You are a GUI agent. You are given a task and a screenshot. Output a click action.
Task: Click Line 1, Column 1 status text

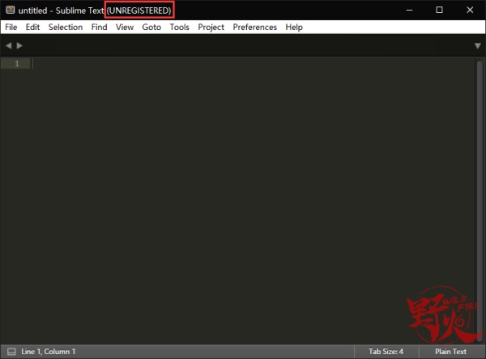pyautogui.click(x=48, y=352)
